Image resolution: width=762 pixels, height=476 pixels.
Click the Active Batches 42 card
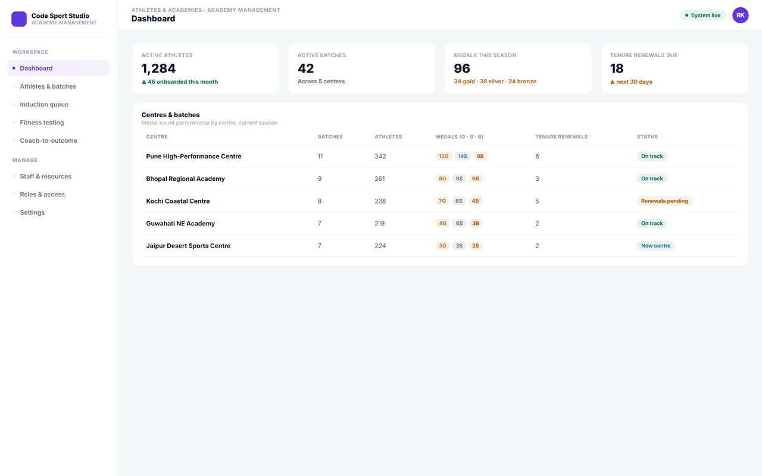362,68
